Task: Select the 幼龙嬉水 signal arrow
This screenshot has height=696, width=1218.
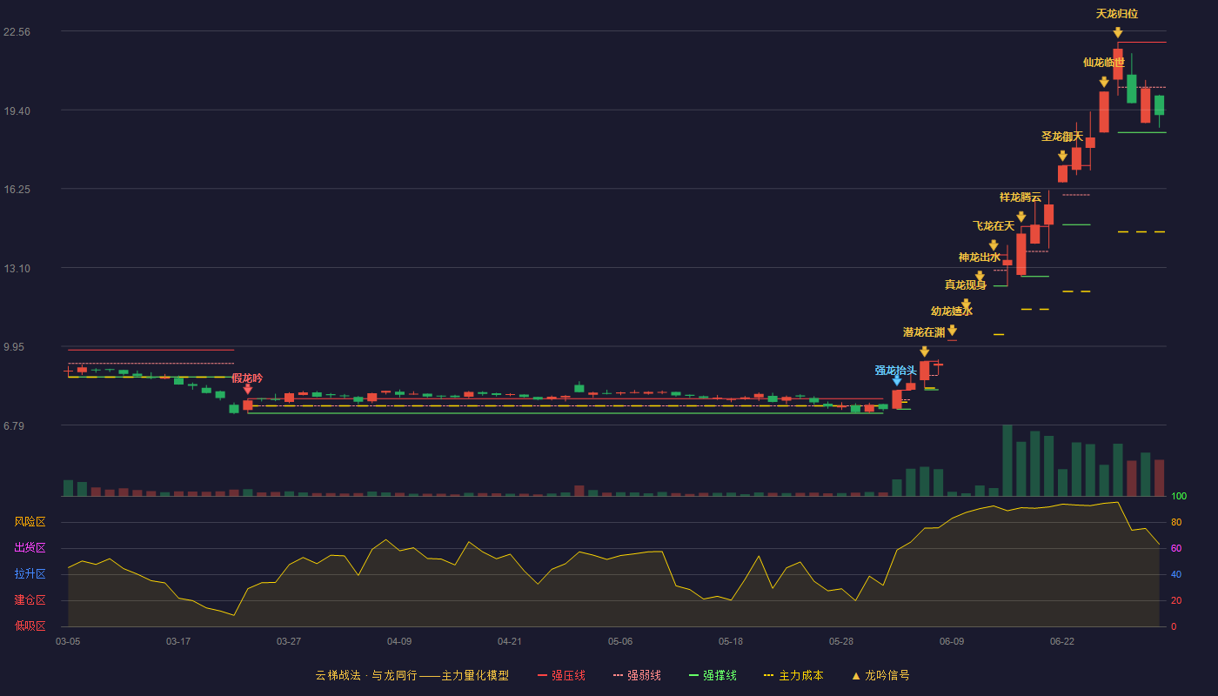Action: (952, 330)
